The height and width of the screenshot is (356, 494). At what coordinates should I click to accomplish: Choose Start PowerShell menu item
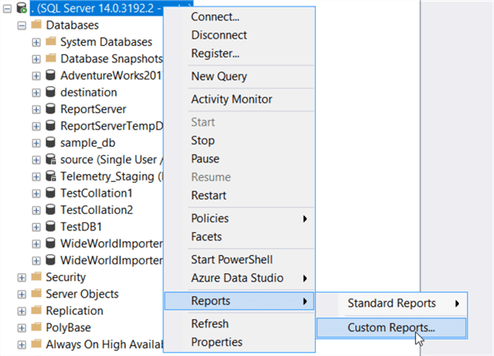(x=240, y=259)
